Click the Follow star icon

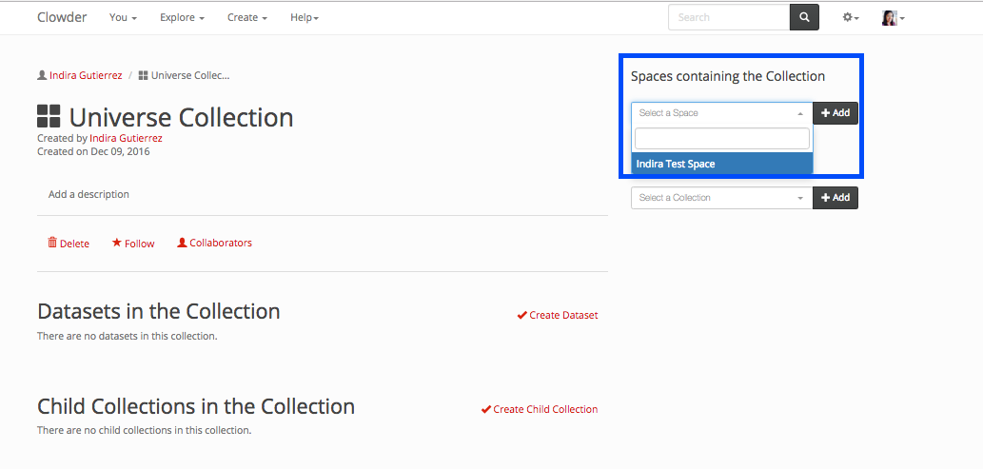[x=117, y=243]
